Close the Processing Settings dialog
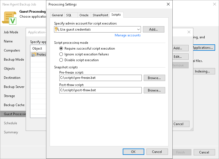219x159 pixels. tap(168, 4)
